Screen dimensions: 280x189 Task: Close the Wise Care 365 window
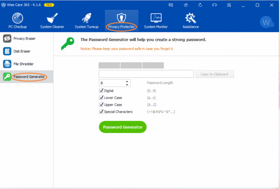272,5
